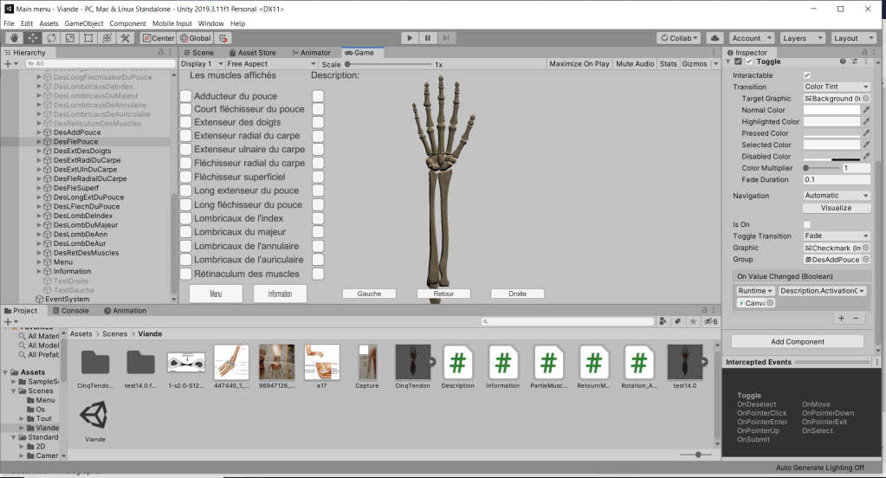Check the Adducteur du pouce checkbox
Screen dimensions: 886x478
[185, 96]
